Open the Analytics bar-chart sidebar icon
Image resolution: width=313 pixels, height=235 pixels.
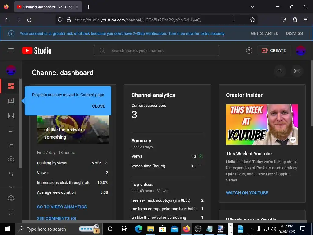pyautogui.click(x=11, y=115)
